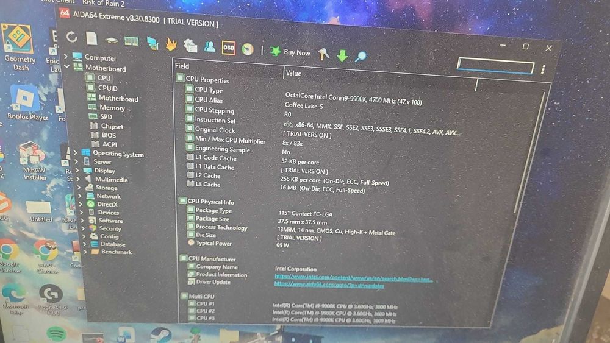Open MinGW Installer desktop shortcut
This screenshot has height=343, width=610.
[x=34, y=160]
